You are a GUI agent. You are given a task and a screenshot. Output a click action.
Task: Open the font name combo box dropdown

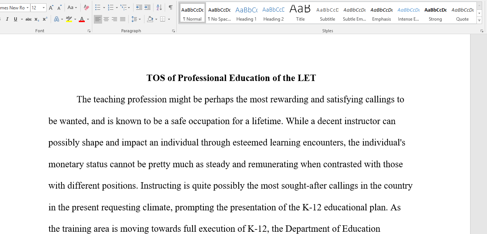click(x=27, y=7)
